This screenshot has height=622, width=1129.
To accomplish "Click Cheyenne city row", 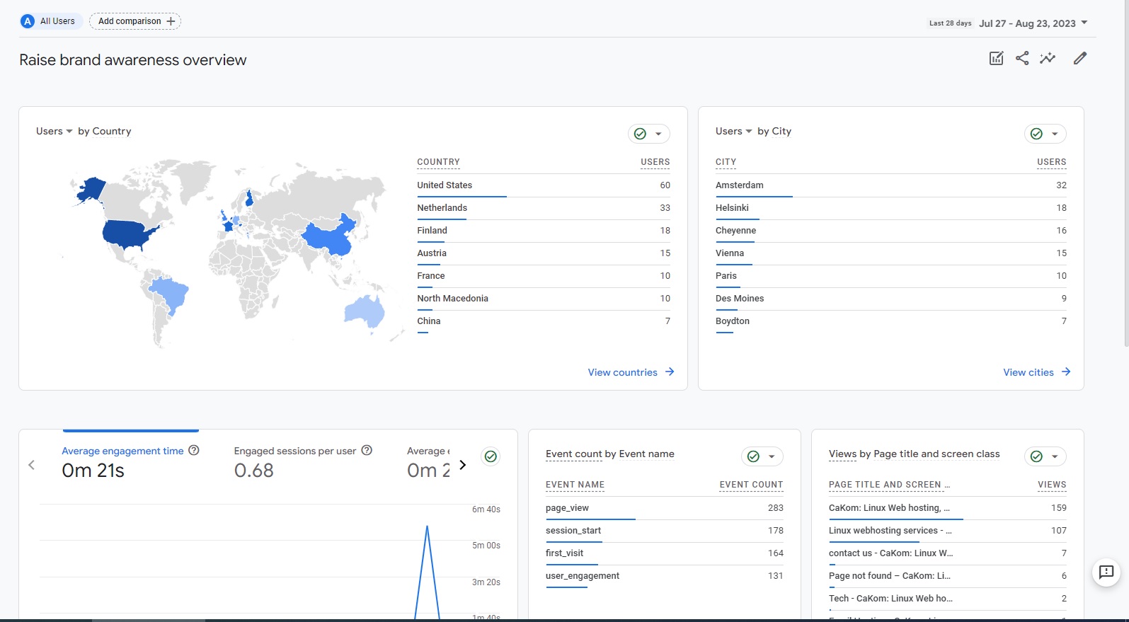I will 891,231.
